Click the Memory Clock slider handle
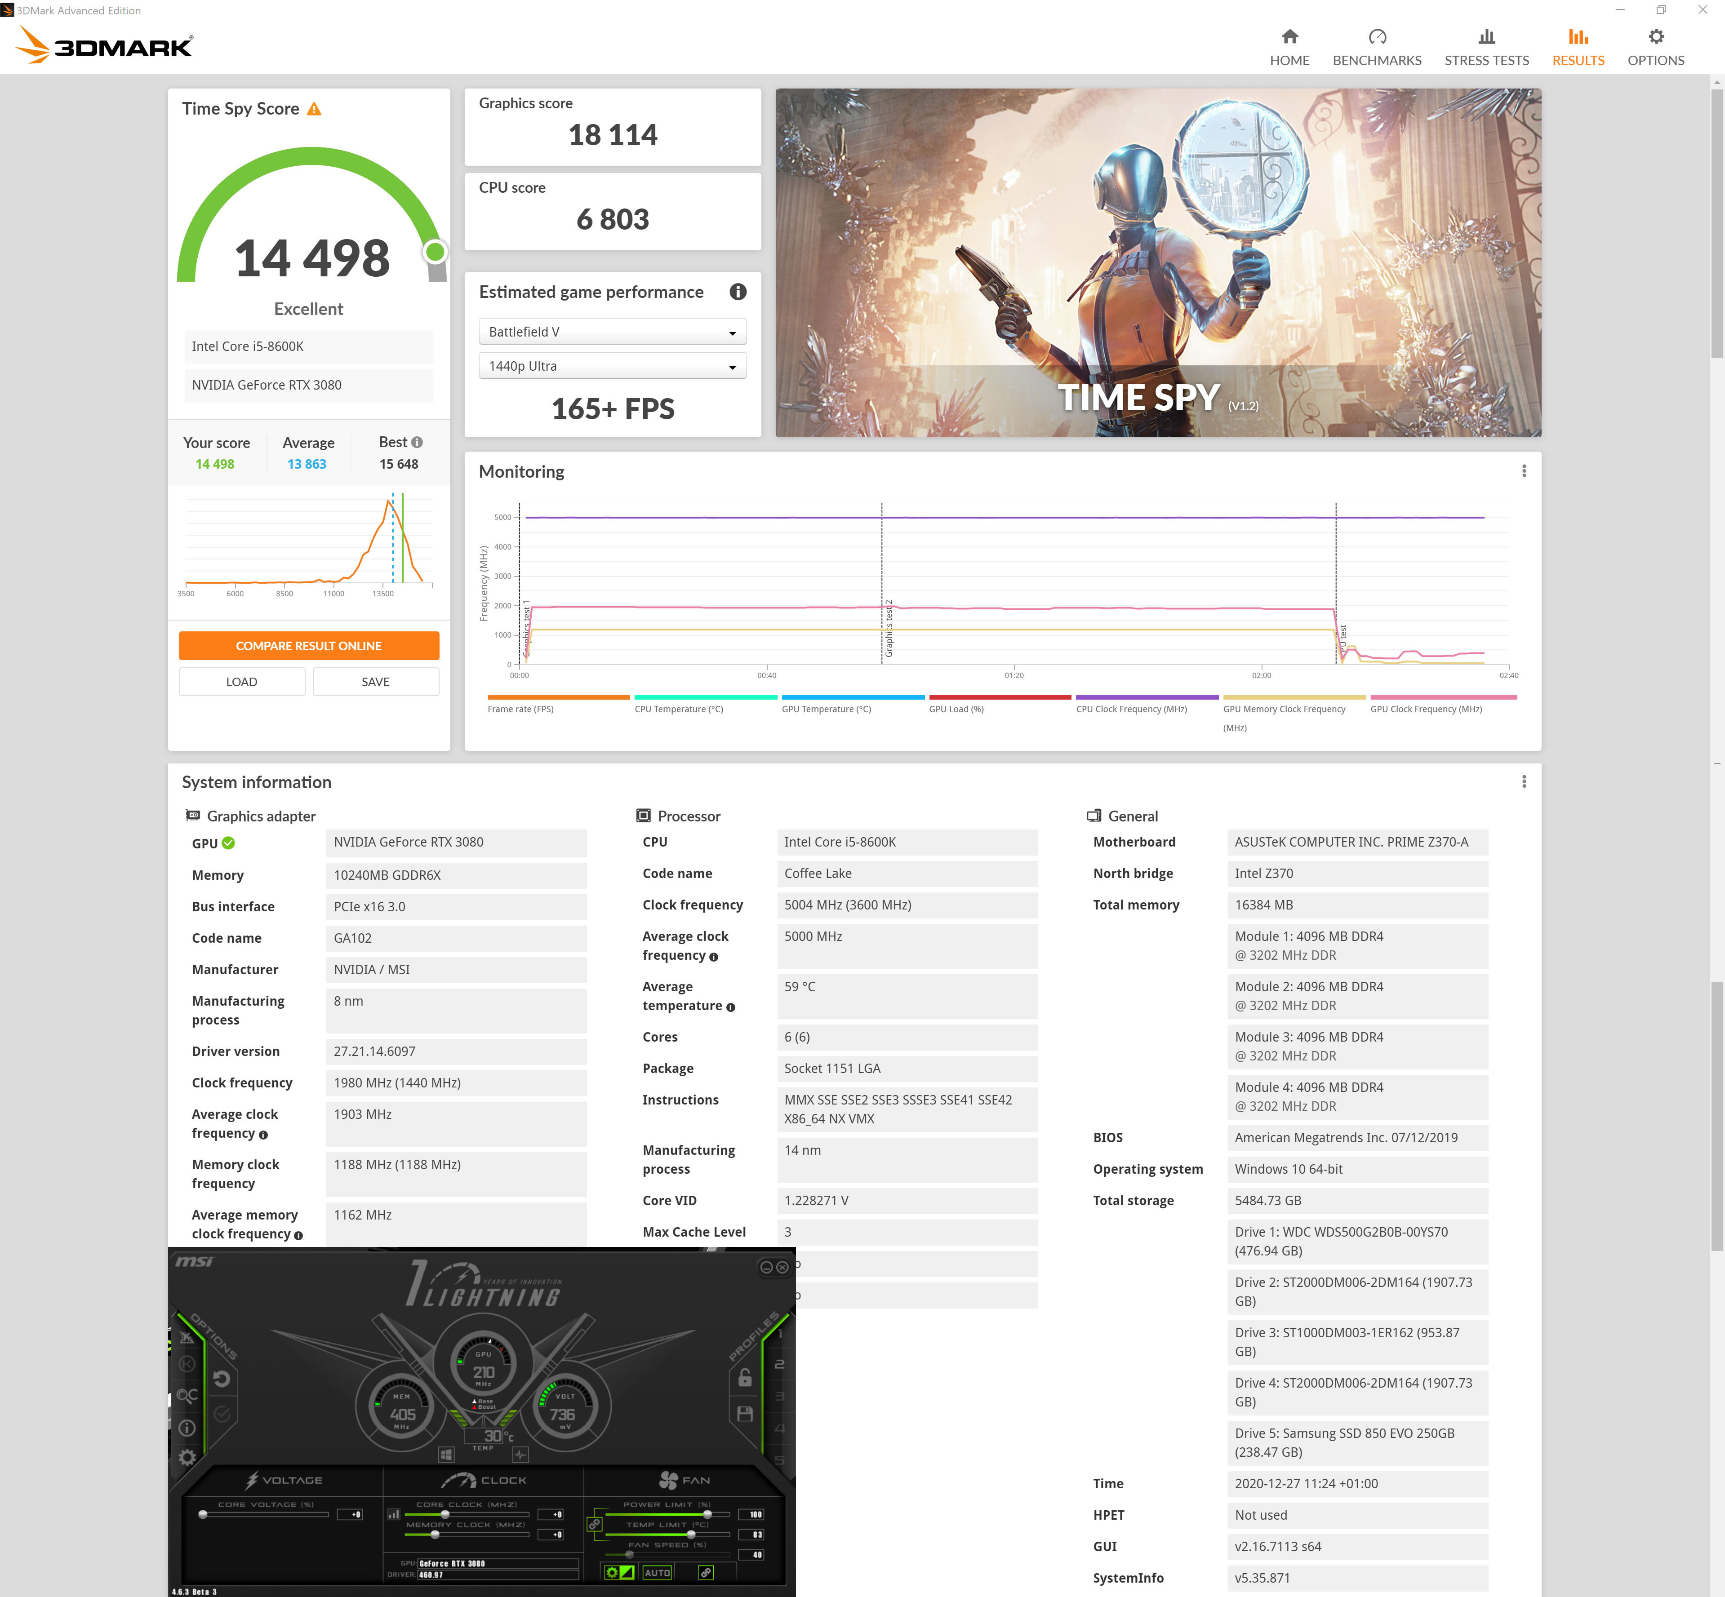This screenshot has width=1725, height=1597. click(435, 1535)
